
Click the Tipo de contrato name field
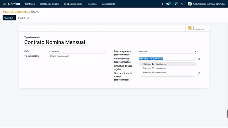56,42
